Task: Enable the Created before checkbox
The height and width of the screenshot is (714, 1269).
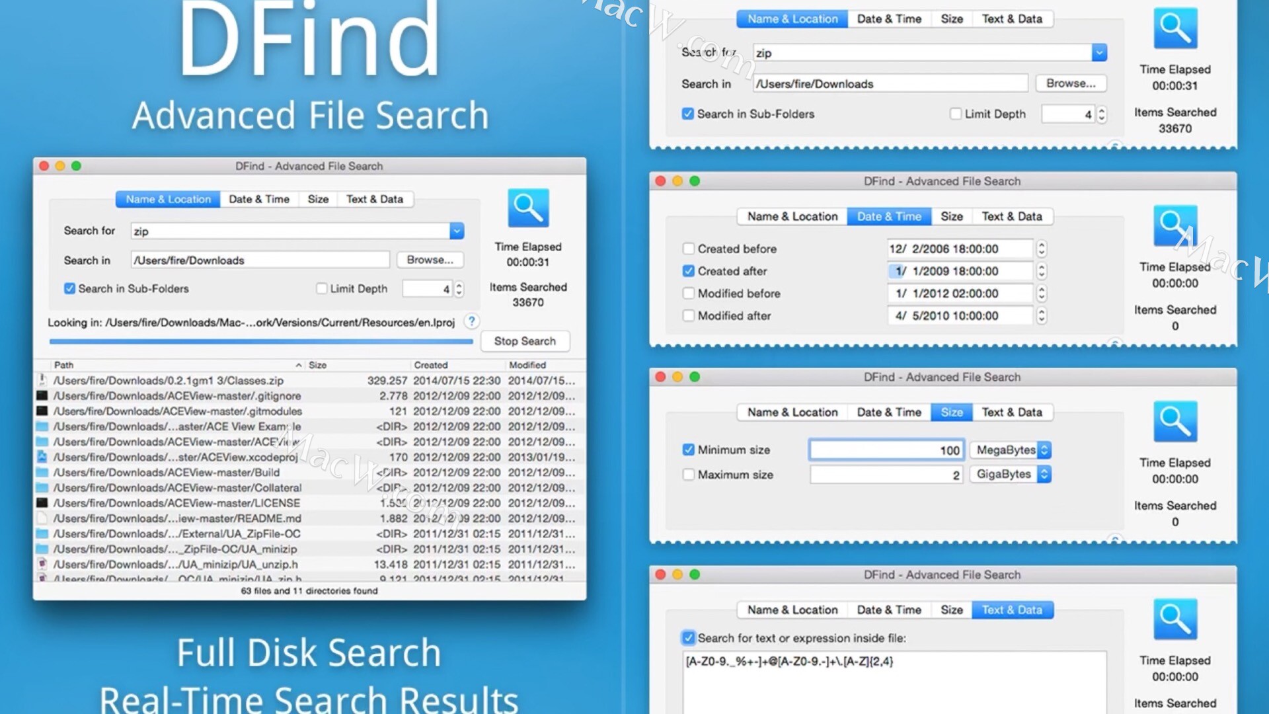Action: click(689, 249)
